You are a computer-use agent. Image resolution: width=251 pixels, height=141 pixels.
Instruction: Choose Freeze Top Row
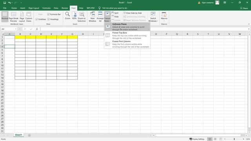point(127,35)
